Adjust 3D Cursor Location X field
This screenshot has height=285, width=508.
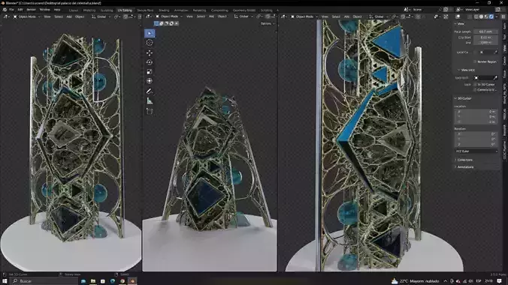[476, 112]
